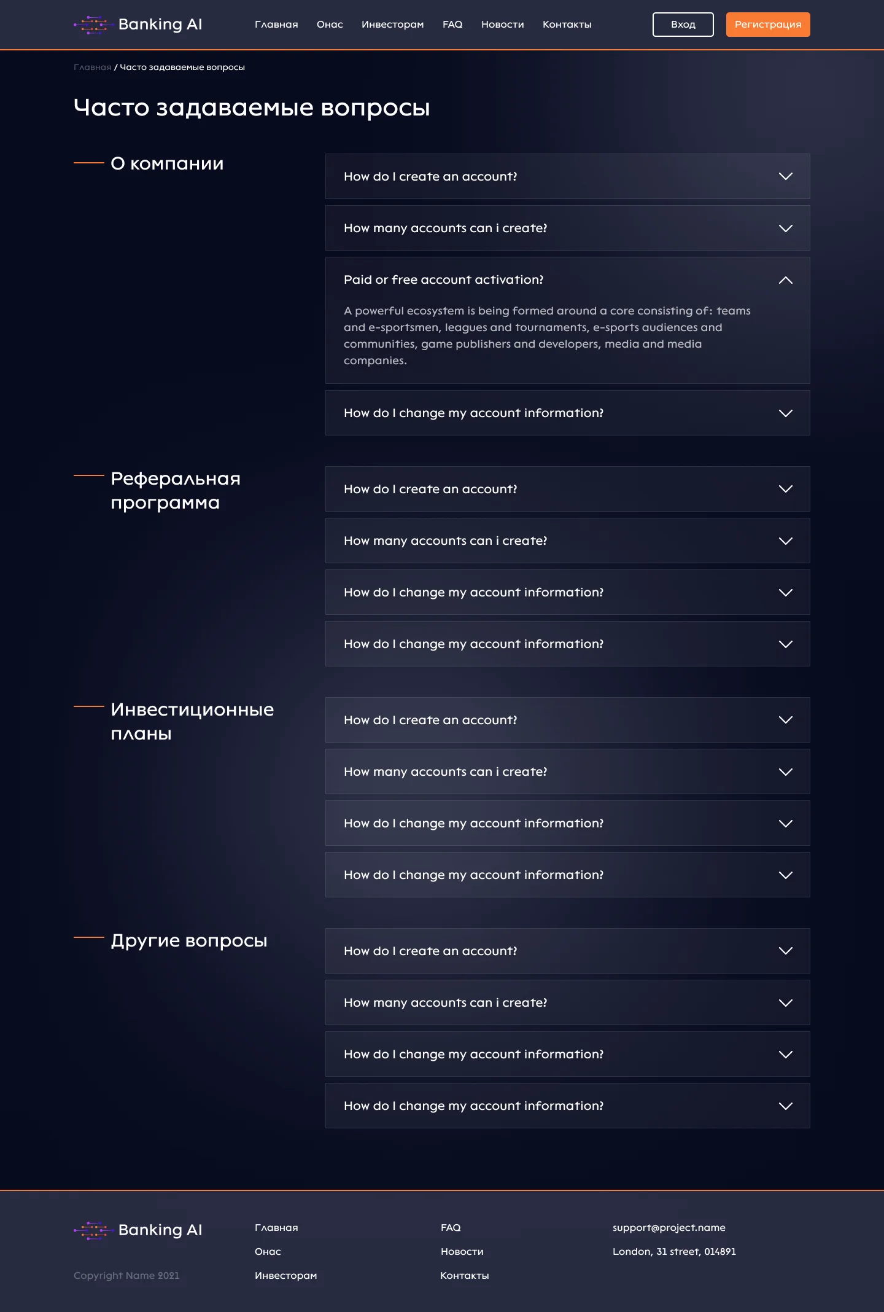Click the chevron for "change my account information" under О компании
This screenshot has height=1312, width=884.
pos(785,413)
